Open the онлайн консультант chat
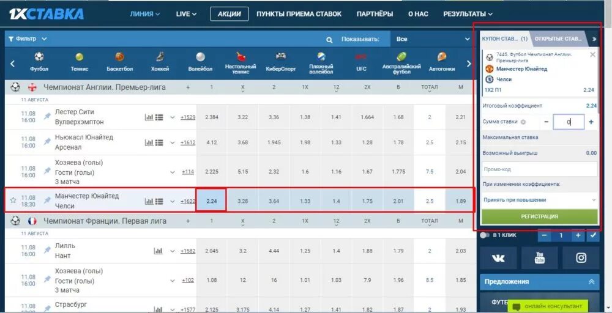This screenshot has width=612, height=313. tap(548, 306)
